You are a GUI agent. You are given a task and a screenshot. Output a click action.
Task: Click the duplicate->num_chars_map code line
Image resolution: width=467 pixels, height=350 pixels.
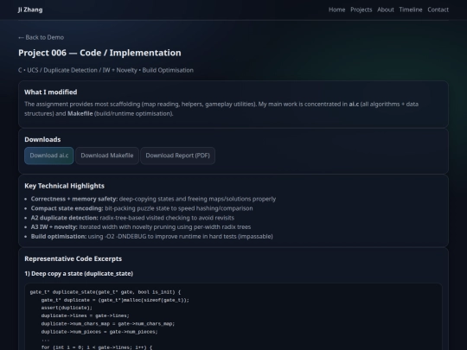coord(108,323)
